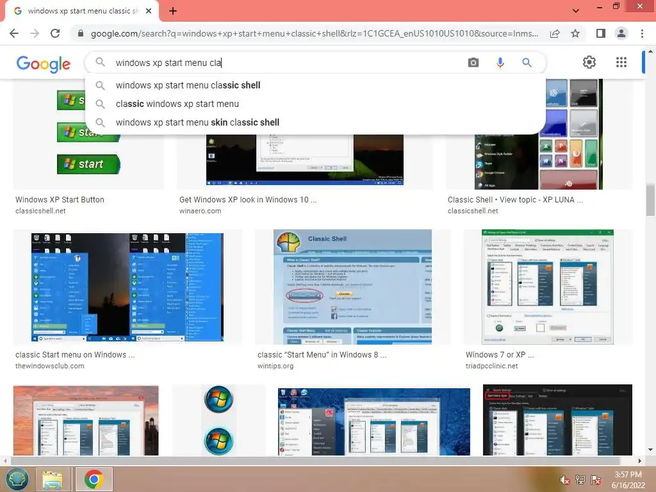656x492 pixels.
Task: Close the Google search tab
Action: coord(149,11)
